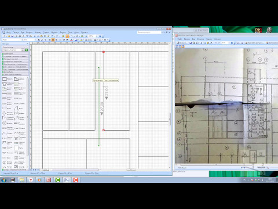Switch Picture Manager to thumbnail view

click(x=177, y=46)
